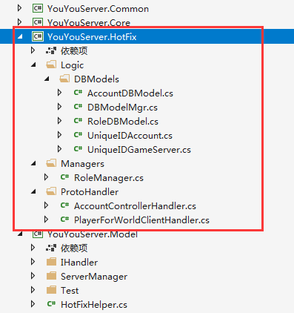This screenshot has height=313, width=294.
Task: Collapse the ProtoHandler folder
Action: coord(33,192)
